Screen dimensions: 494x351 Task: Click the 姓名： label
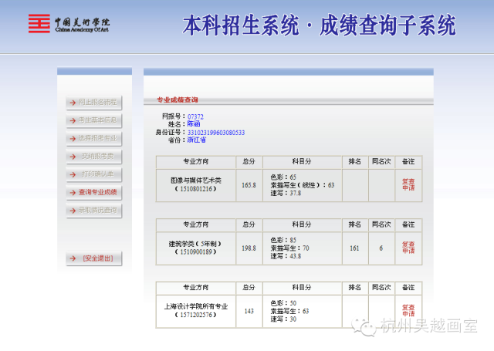point(177,124)
